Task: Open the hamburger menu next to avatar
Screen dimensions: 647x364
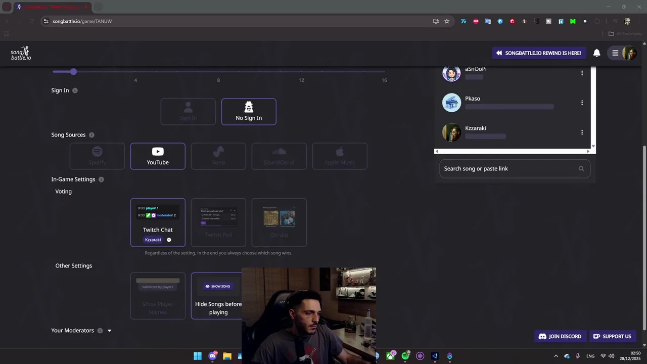Action: (615, 53)
